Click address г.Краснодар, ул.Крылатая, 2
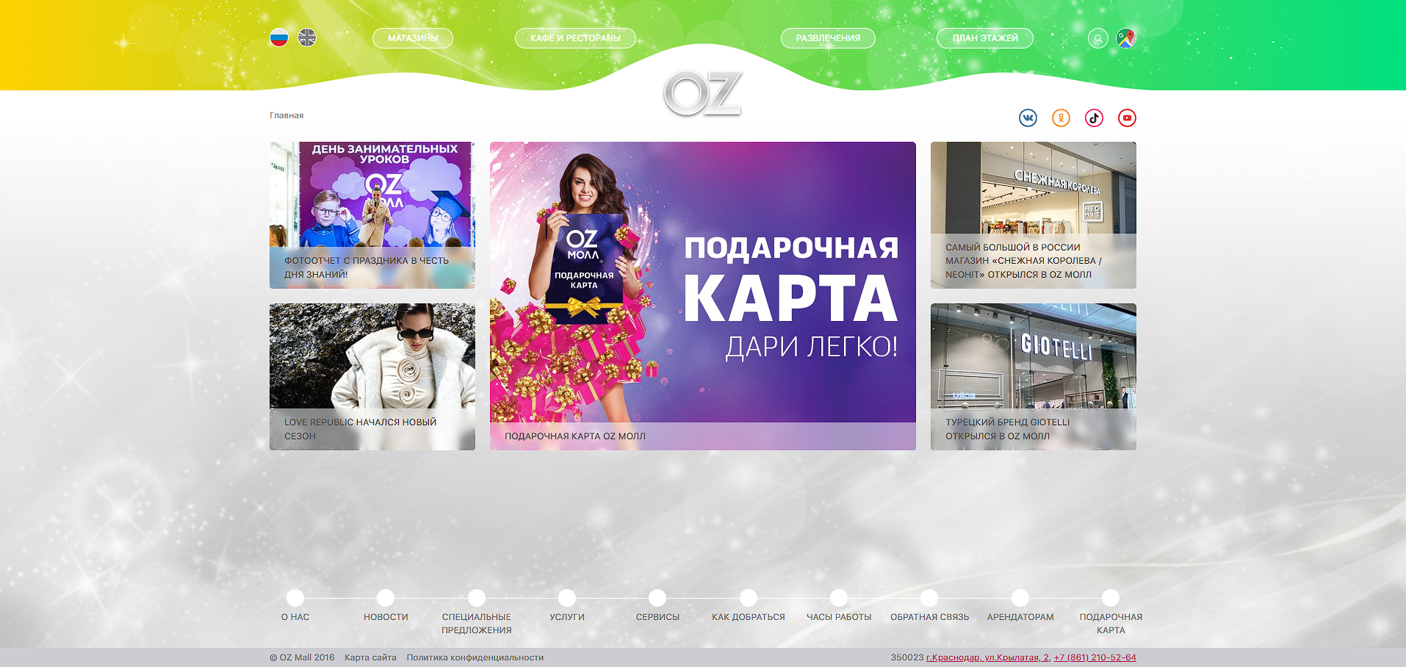1406x667 pixels. click(988, 657)
